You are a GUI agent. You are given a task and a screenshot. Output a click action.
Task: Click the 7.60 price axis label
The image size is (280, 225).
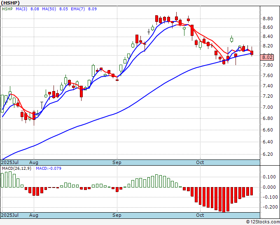(x=268, y=75)
